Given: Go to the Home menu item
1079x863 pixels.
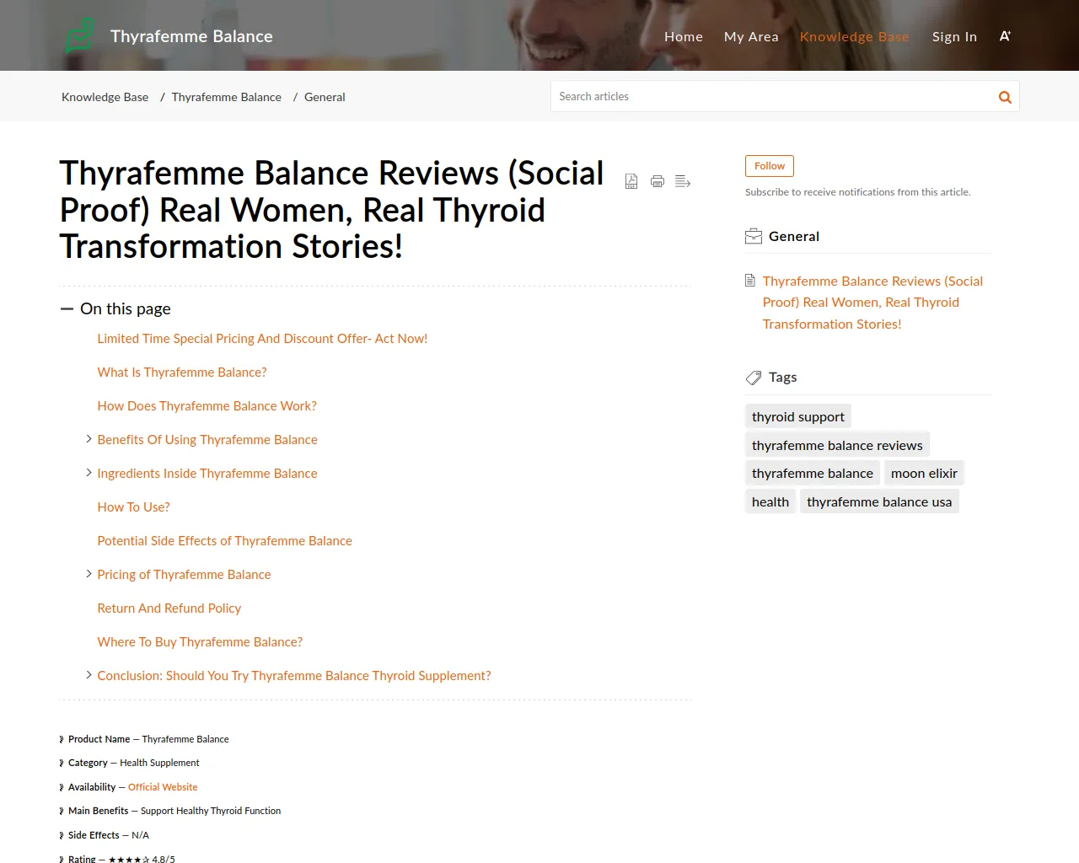Looking at the screenshot, I should coord(684,36).
